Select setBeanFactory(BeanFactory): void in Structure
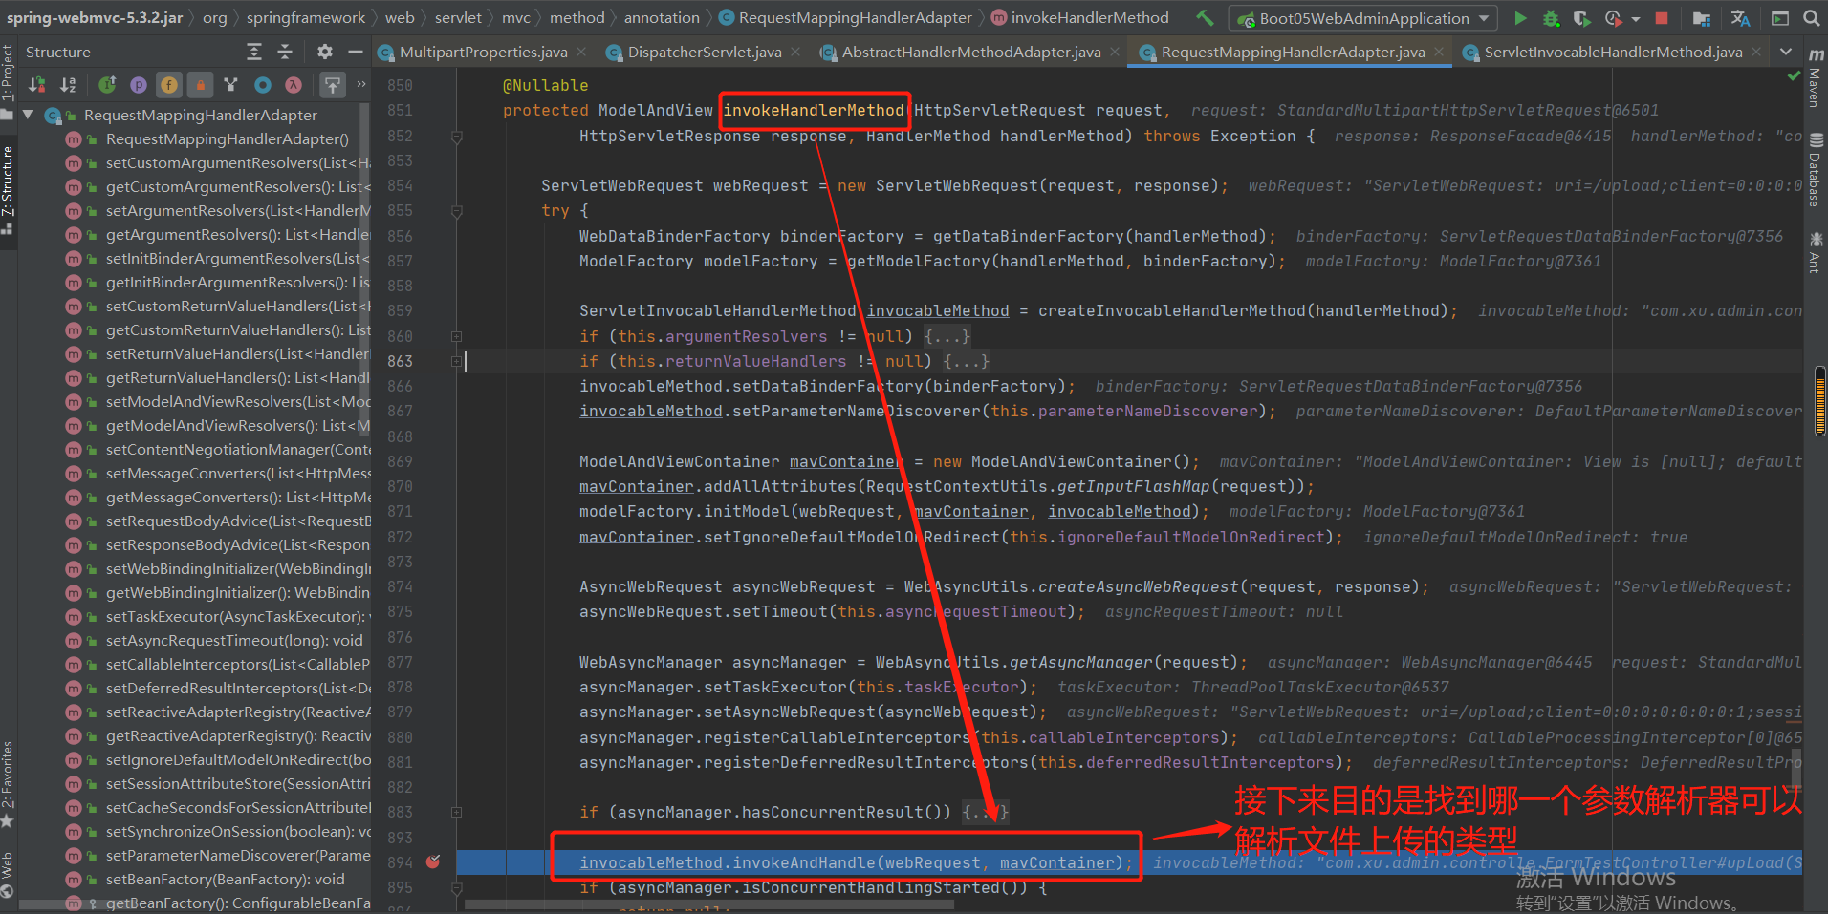Viewport: 1828px width, 914px height. 226,879
